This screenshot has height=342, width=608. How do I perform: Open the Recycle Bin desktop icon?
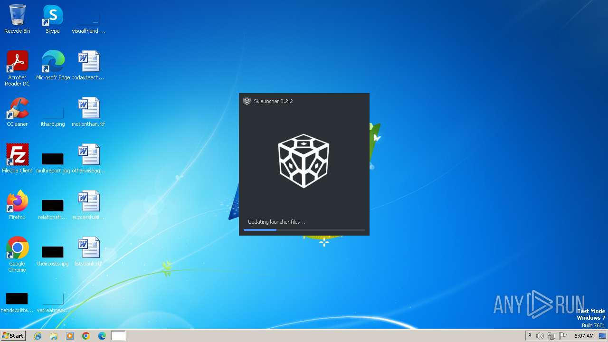point(17,19)
